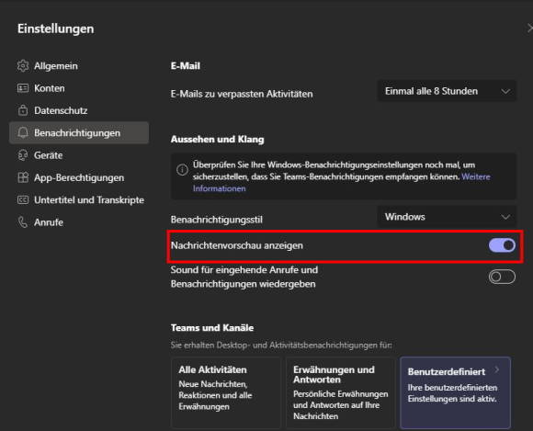This screenshot has height=431, width=533.
Task: Click the Konten account card icon
Action: click(x=23, y=88)
